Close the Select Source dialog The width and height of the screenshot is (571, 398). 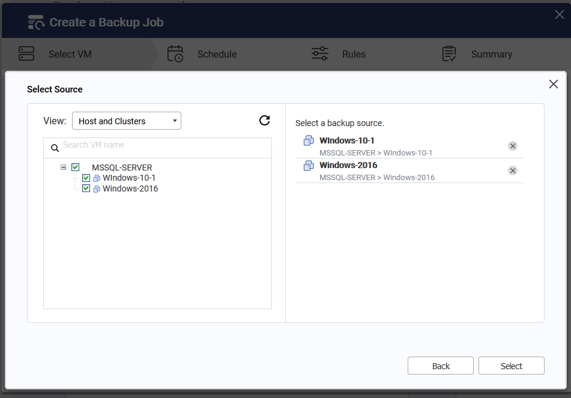554,84
